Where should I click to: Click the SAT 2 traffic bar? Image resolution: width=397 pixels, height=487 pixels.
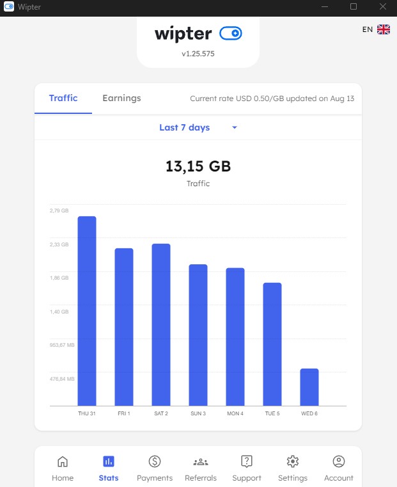tap(161, 324)
